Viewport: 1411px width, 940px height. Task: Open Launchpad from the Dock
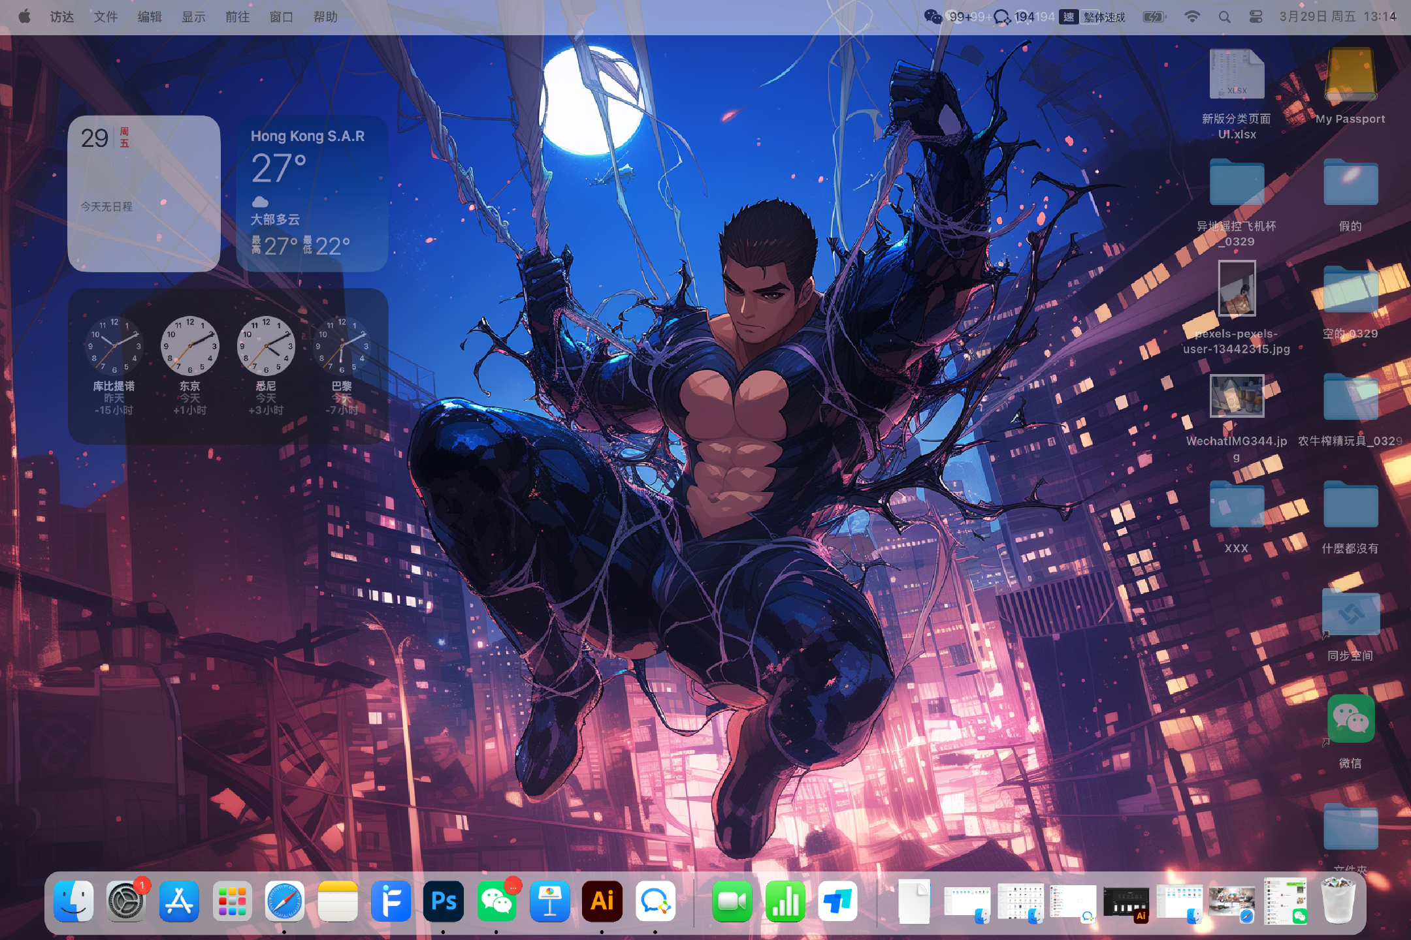point(232,901)
